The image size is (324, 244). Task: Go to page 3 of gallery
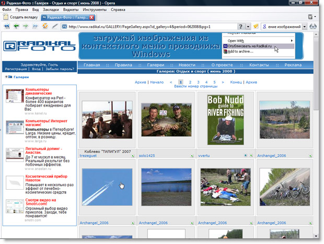pyautogui.click(x=198, y=82)
